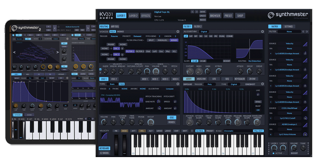
Task: Open the OSC 2 tab
Action: (x=114, y=79)
